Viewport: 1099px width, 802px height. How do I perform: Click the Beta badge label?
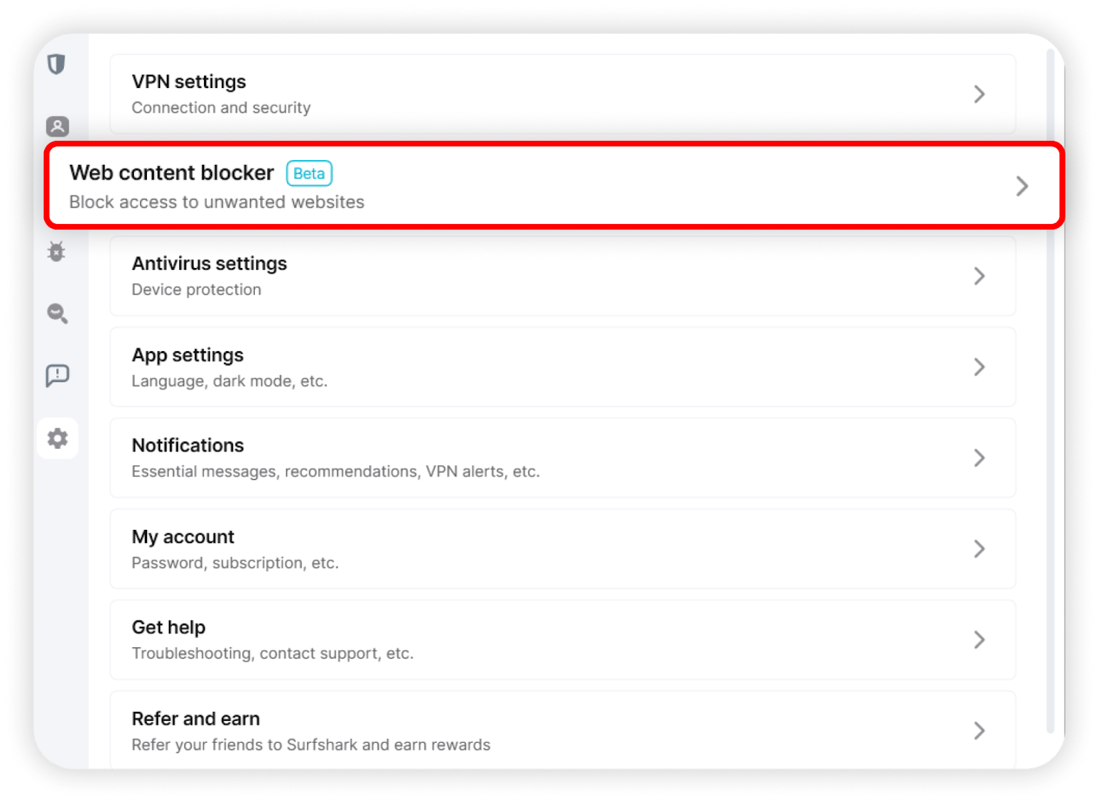pos(309,174)
